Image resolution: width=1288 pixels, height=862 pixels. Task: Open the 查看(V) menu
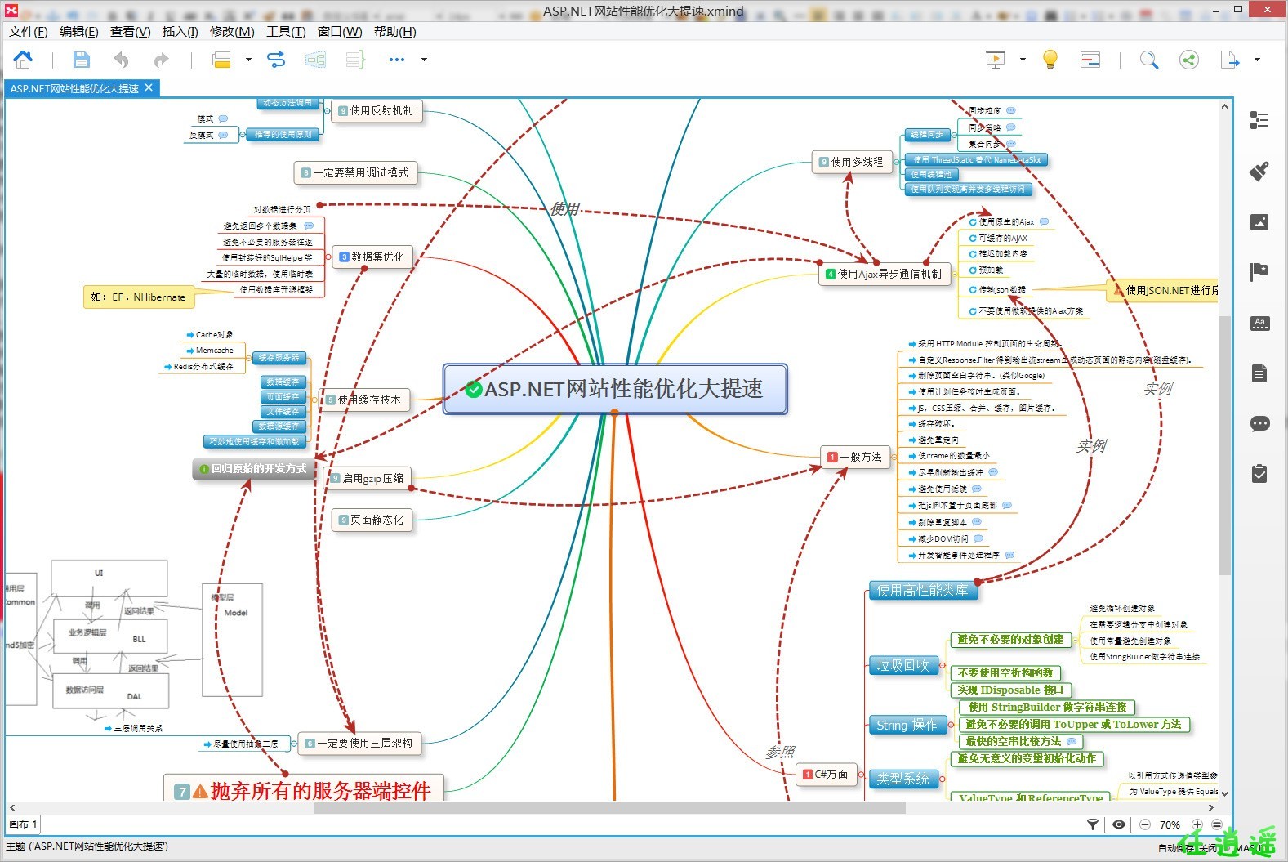pos(130,31)
